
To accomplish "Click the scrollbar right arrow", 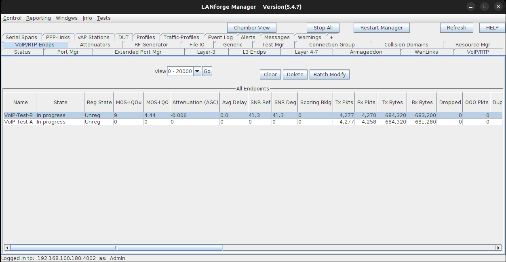I will coord(499,247).
